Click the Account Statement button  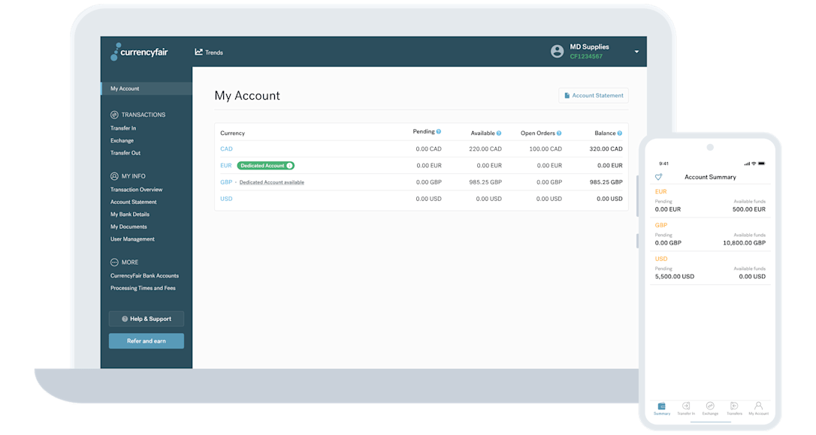point(593,95)
